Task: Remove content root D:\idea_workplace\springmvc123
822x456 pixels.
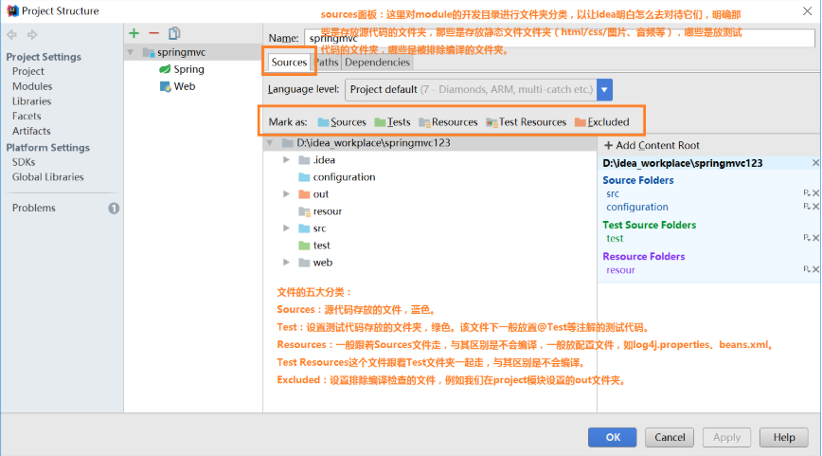Action: [815, 163]
